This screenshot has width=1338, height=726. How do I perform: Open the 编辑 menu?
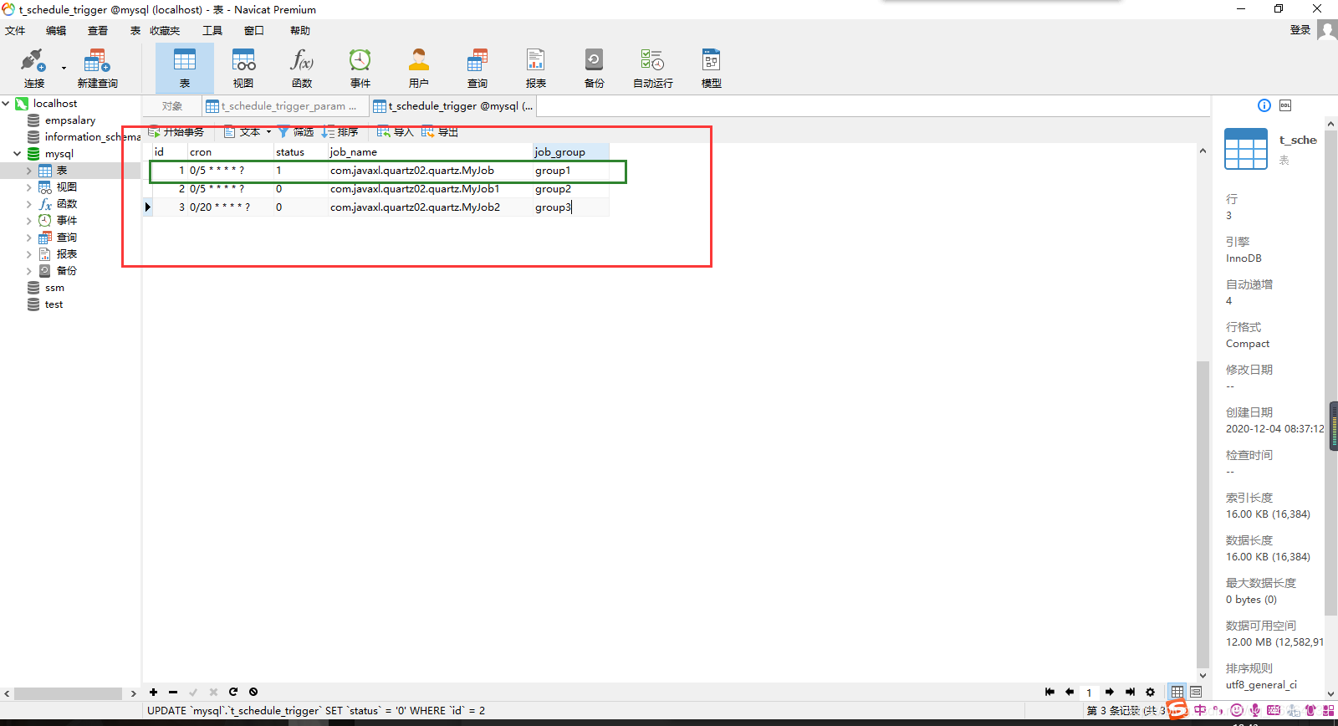tap(56, 31)
